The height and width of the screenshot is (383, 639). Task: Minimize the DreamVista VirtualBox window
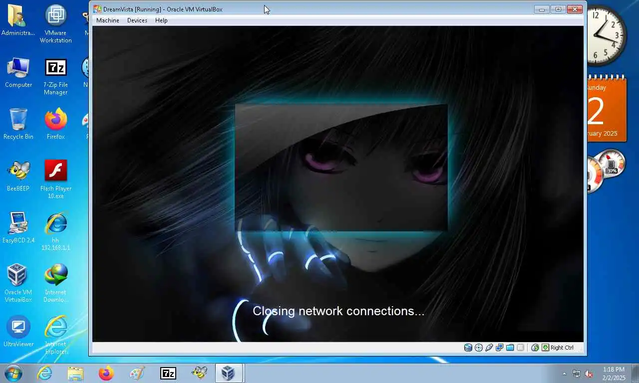tap(542, 9)
